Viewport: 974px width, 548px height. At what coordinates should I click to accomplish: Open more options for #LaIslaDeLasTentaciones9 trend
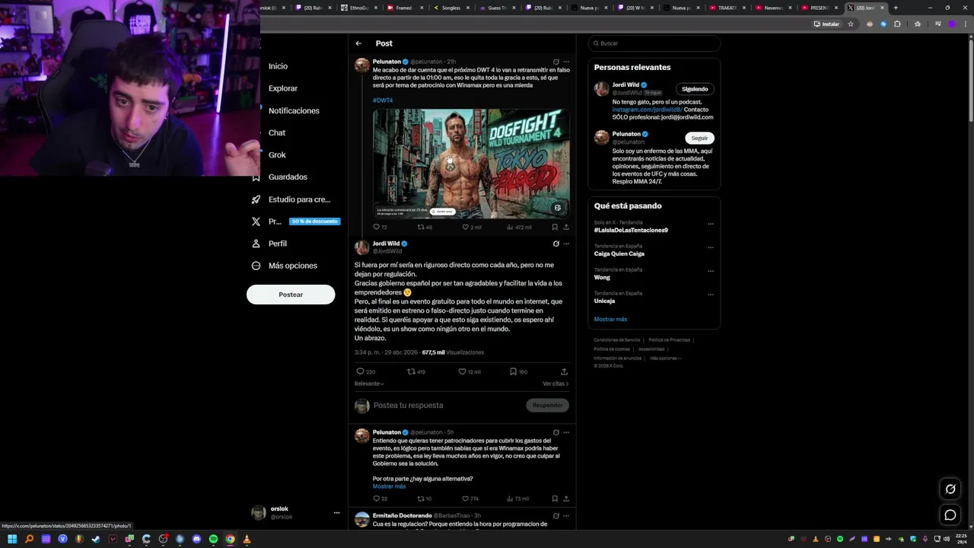coord(710,225)
